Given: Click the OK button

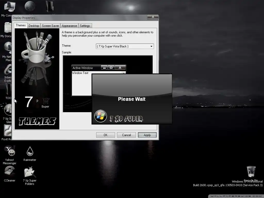Looking at the screenshot, I should pos(105,135).
